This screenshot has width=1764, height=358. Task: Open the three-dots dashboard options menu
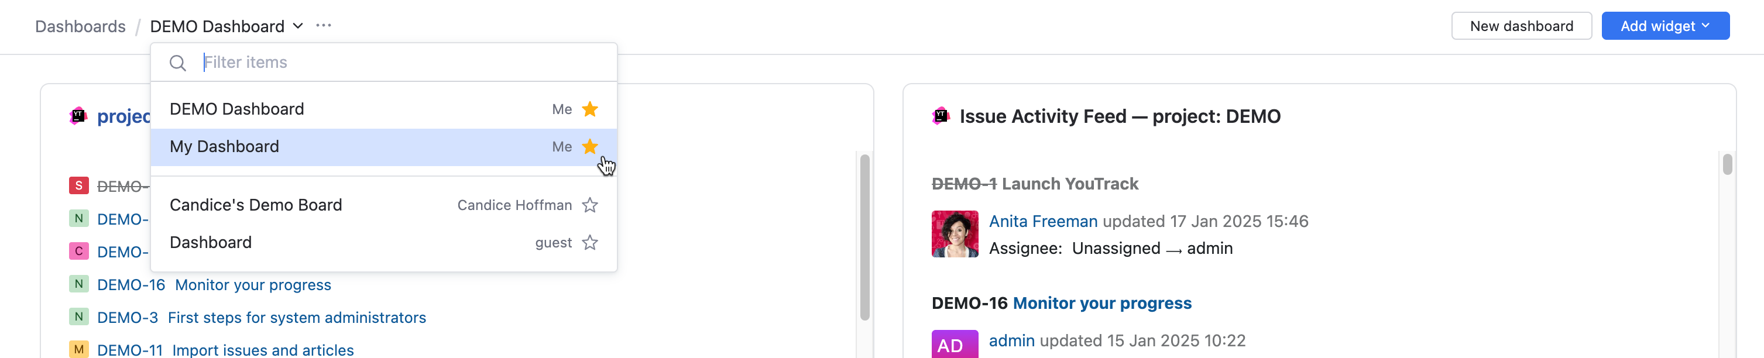323,26
